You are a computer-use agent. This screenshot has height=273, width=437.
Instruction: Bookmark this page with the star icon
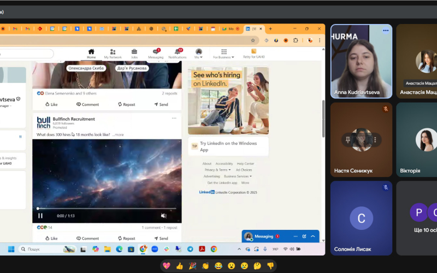[253, 40]
